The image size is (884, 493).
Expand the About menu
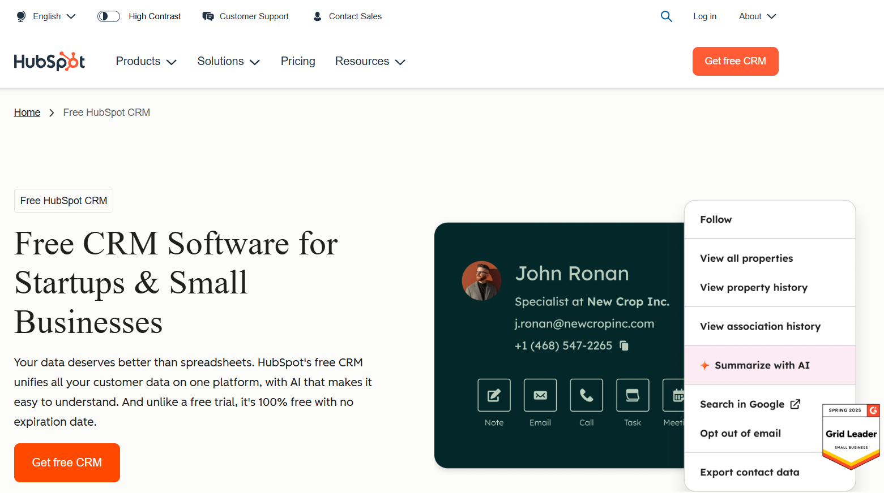coord(757,16)
